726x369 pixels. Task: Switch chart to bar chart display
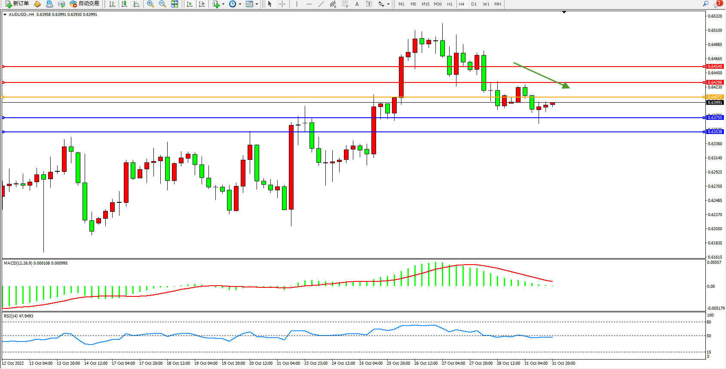click(x=112, y=4)
